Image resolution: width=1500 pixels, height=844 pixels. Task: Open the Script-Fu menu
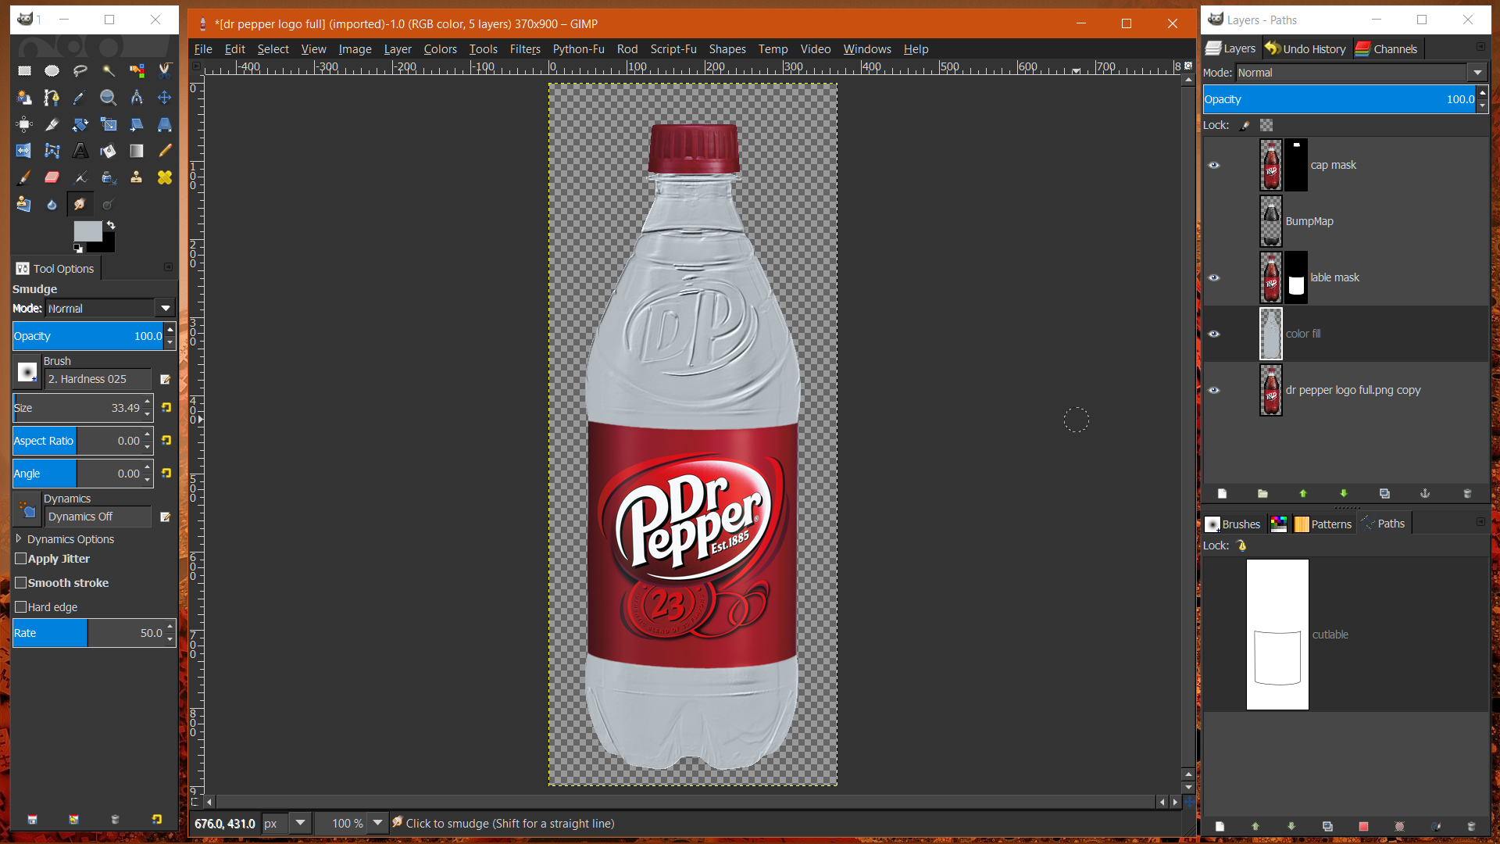(x=673, y=49)
